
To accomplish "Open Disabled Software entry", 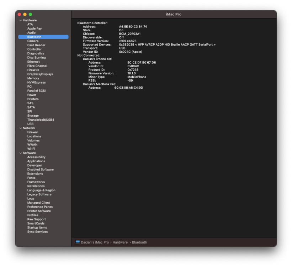I will click(x=41, y=169).
